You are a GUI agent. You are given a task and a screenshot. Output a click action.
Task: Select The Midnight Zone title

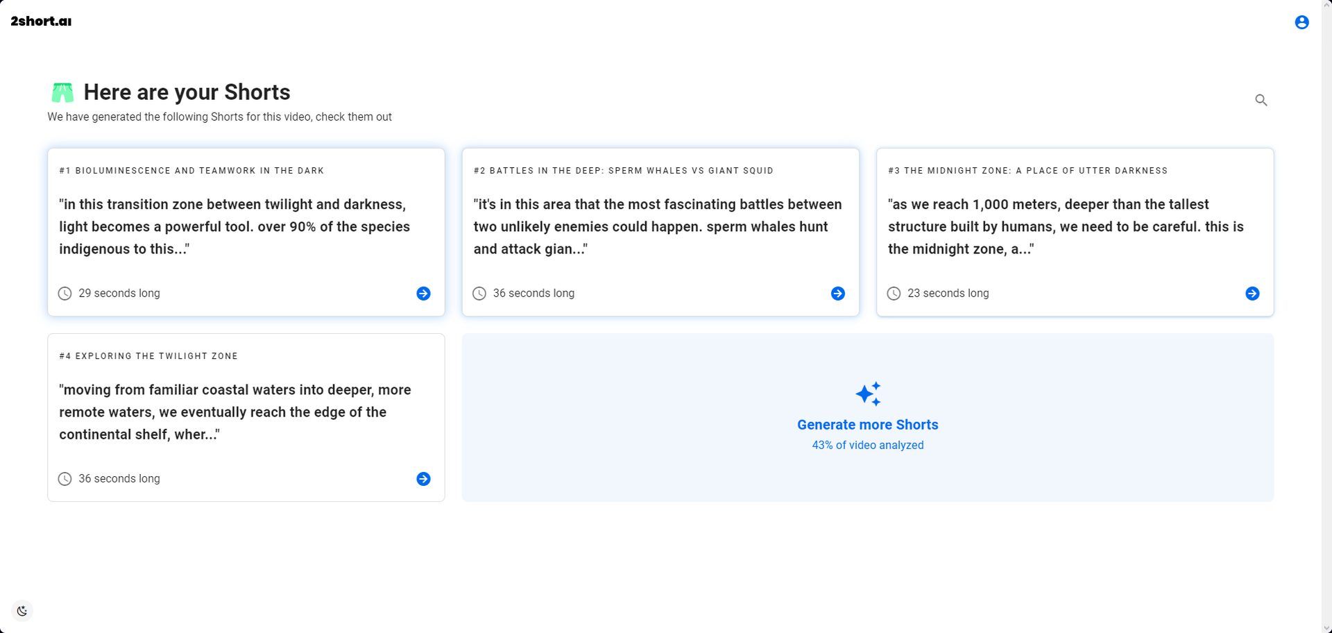coord(1028,171)
